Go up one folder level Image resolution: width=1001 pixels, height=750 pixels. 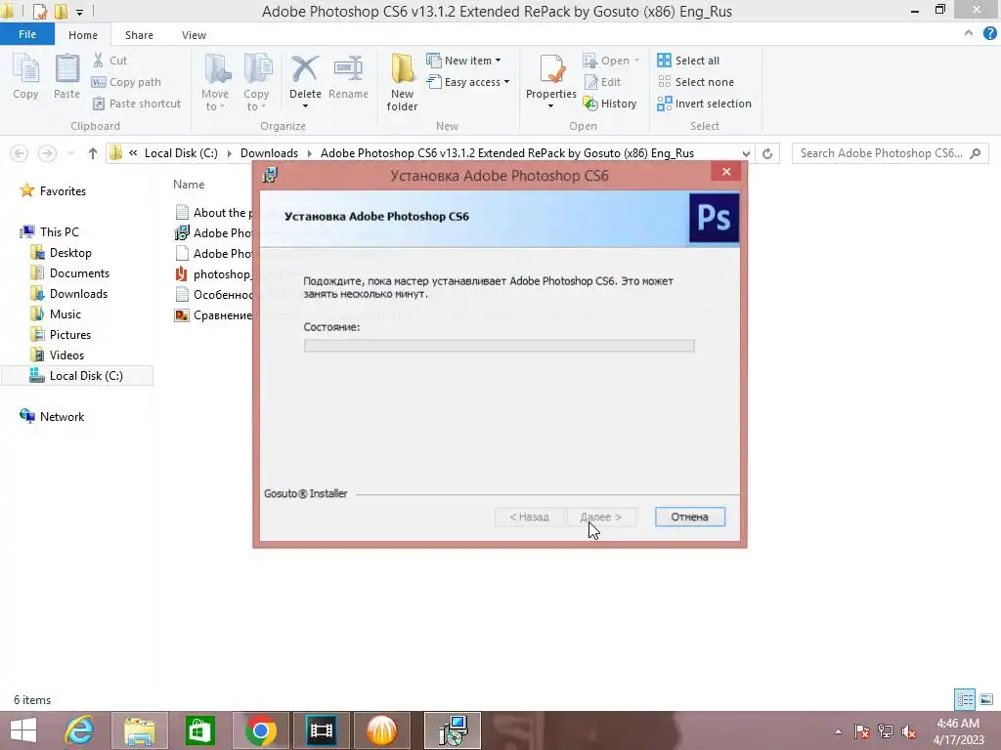click(x=93, y=153)
